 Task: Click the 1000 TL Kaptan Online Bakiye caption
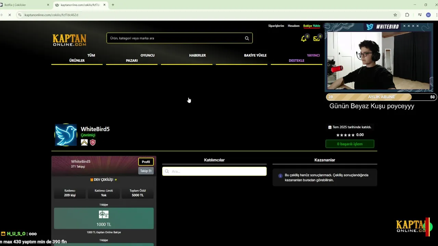point(104,232)
